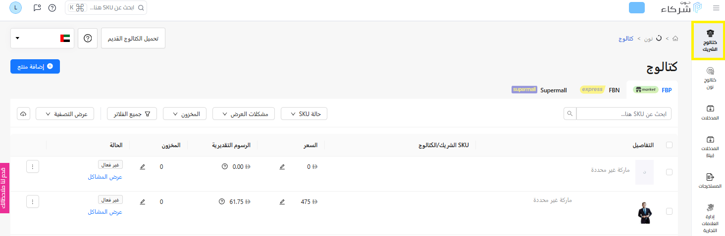Check the first product row checkbox
This screenshot has width=725, height=236.
(670, 172)
